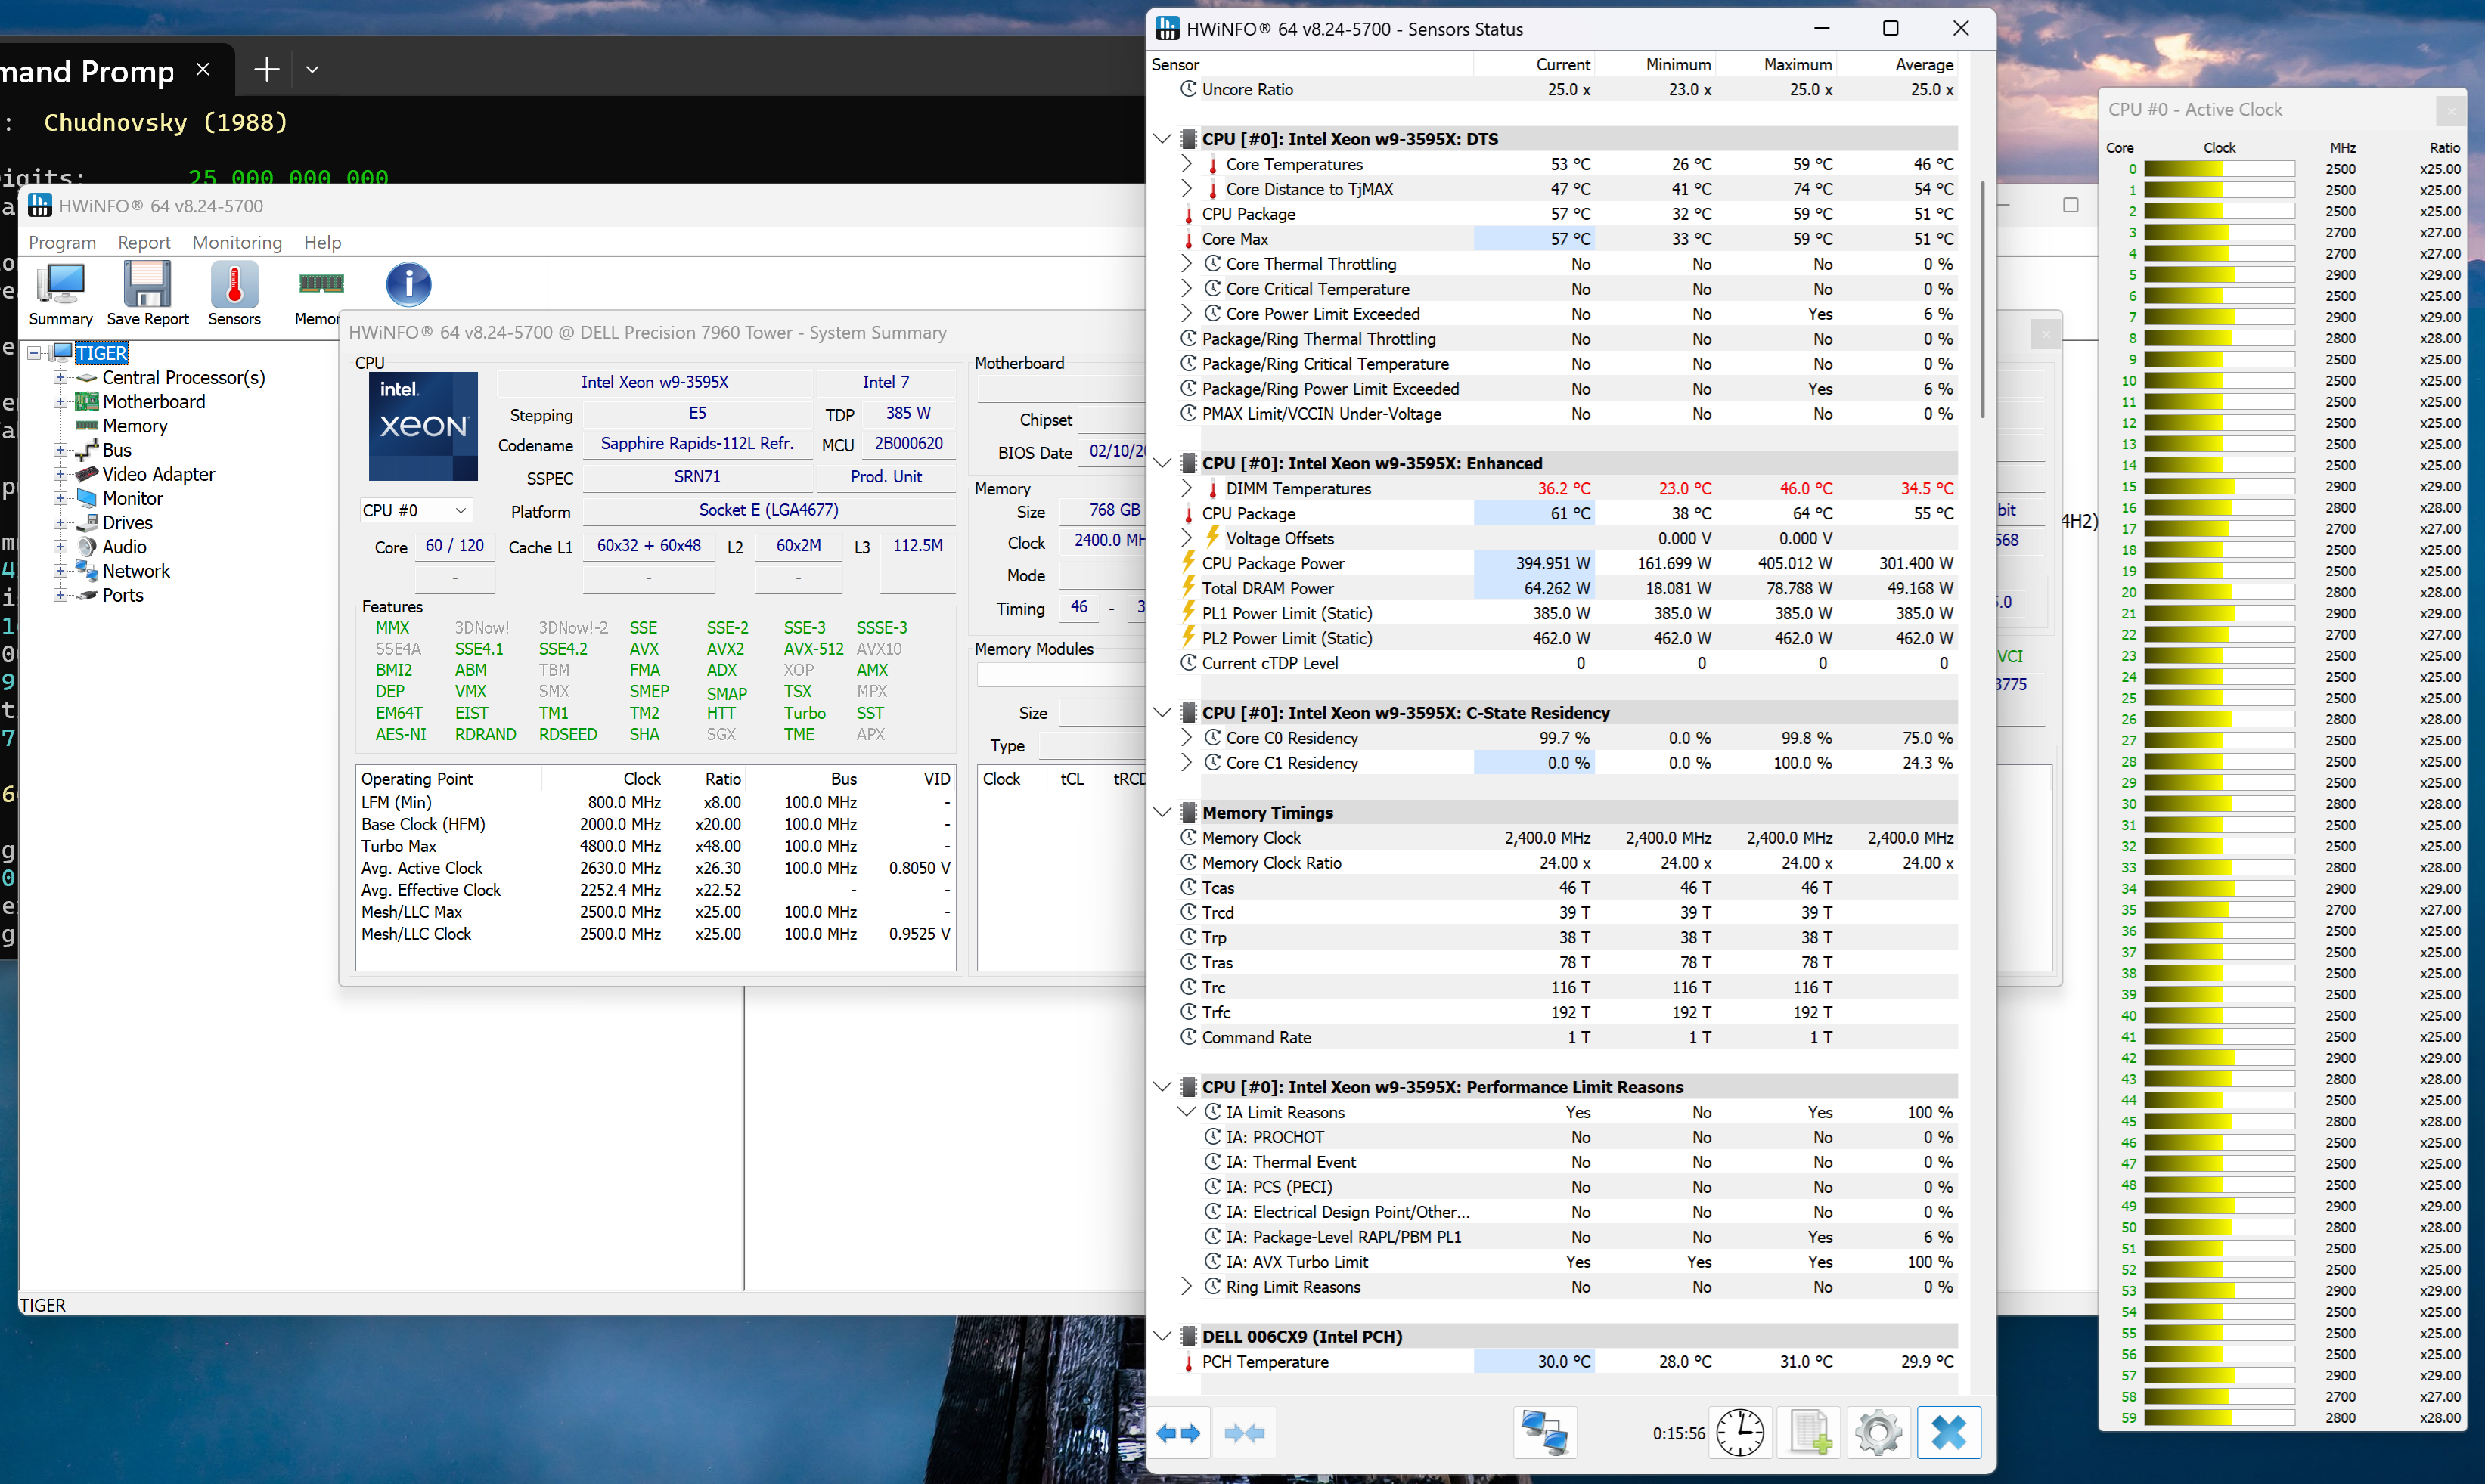Open the Report menu
The width and height of the screenshot is (2485, 1484).
tap(144, 242)
